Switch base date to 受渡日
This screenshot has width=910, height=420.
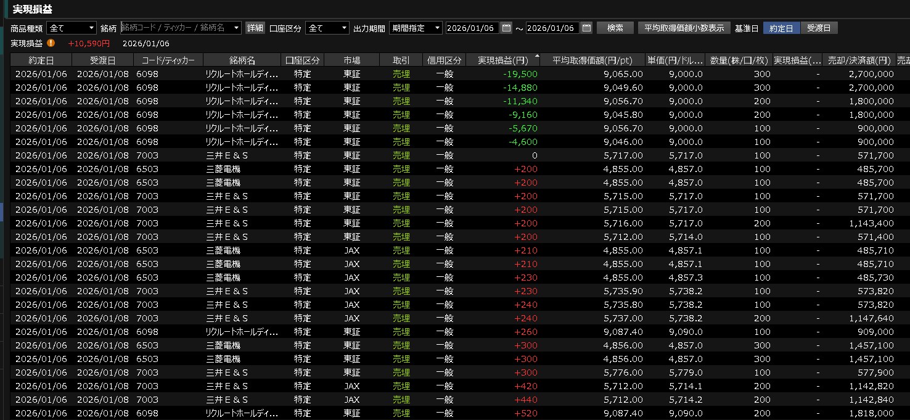tap(819, 28)
